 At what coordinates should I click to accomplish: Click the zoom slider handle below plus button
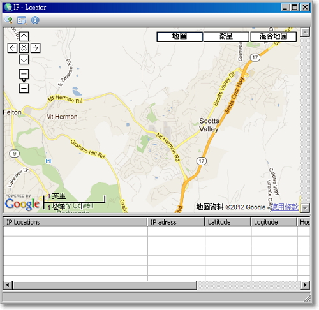click(24, 80)
